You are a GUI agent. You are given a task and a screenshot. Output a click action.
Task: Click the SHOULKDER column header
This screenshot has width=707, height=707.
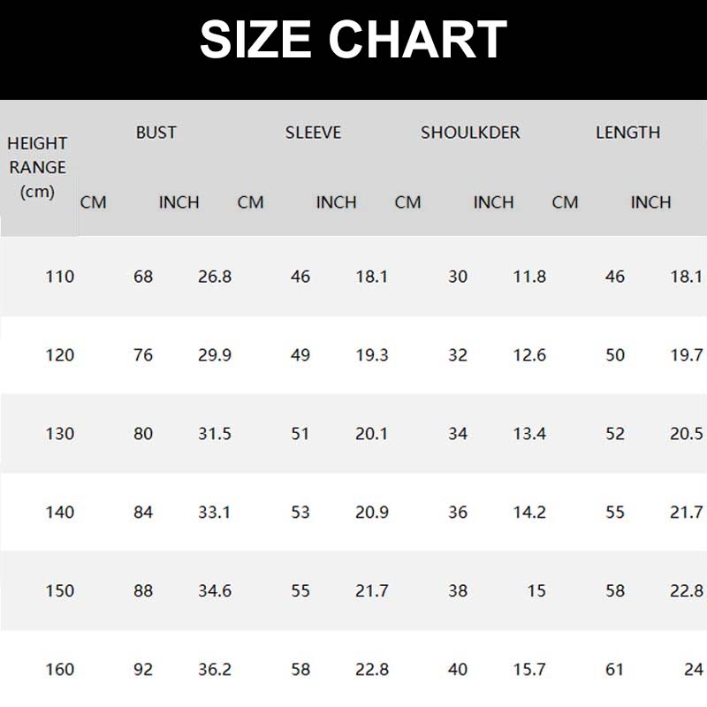470,133
